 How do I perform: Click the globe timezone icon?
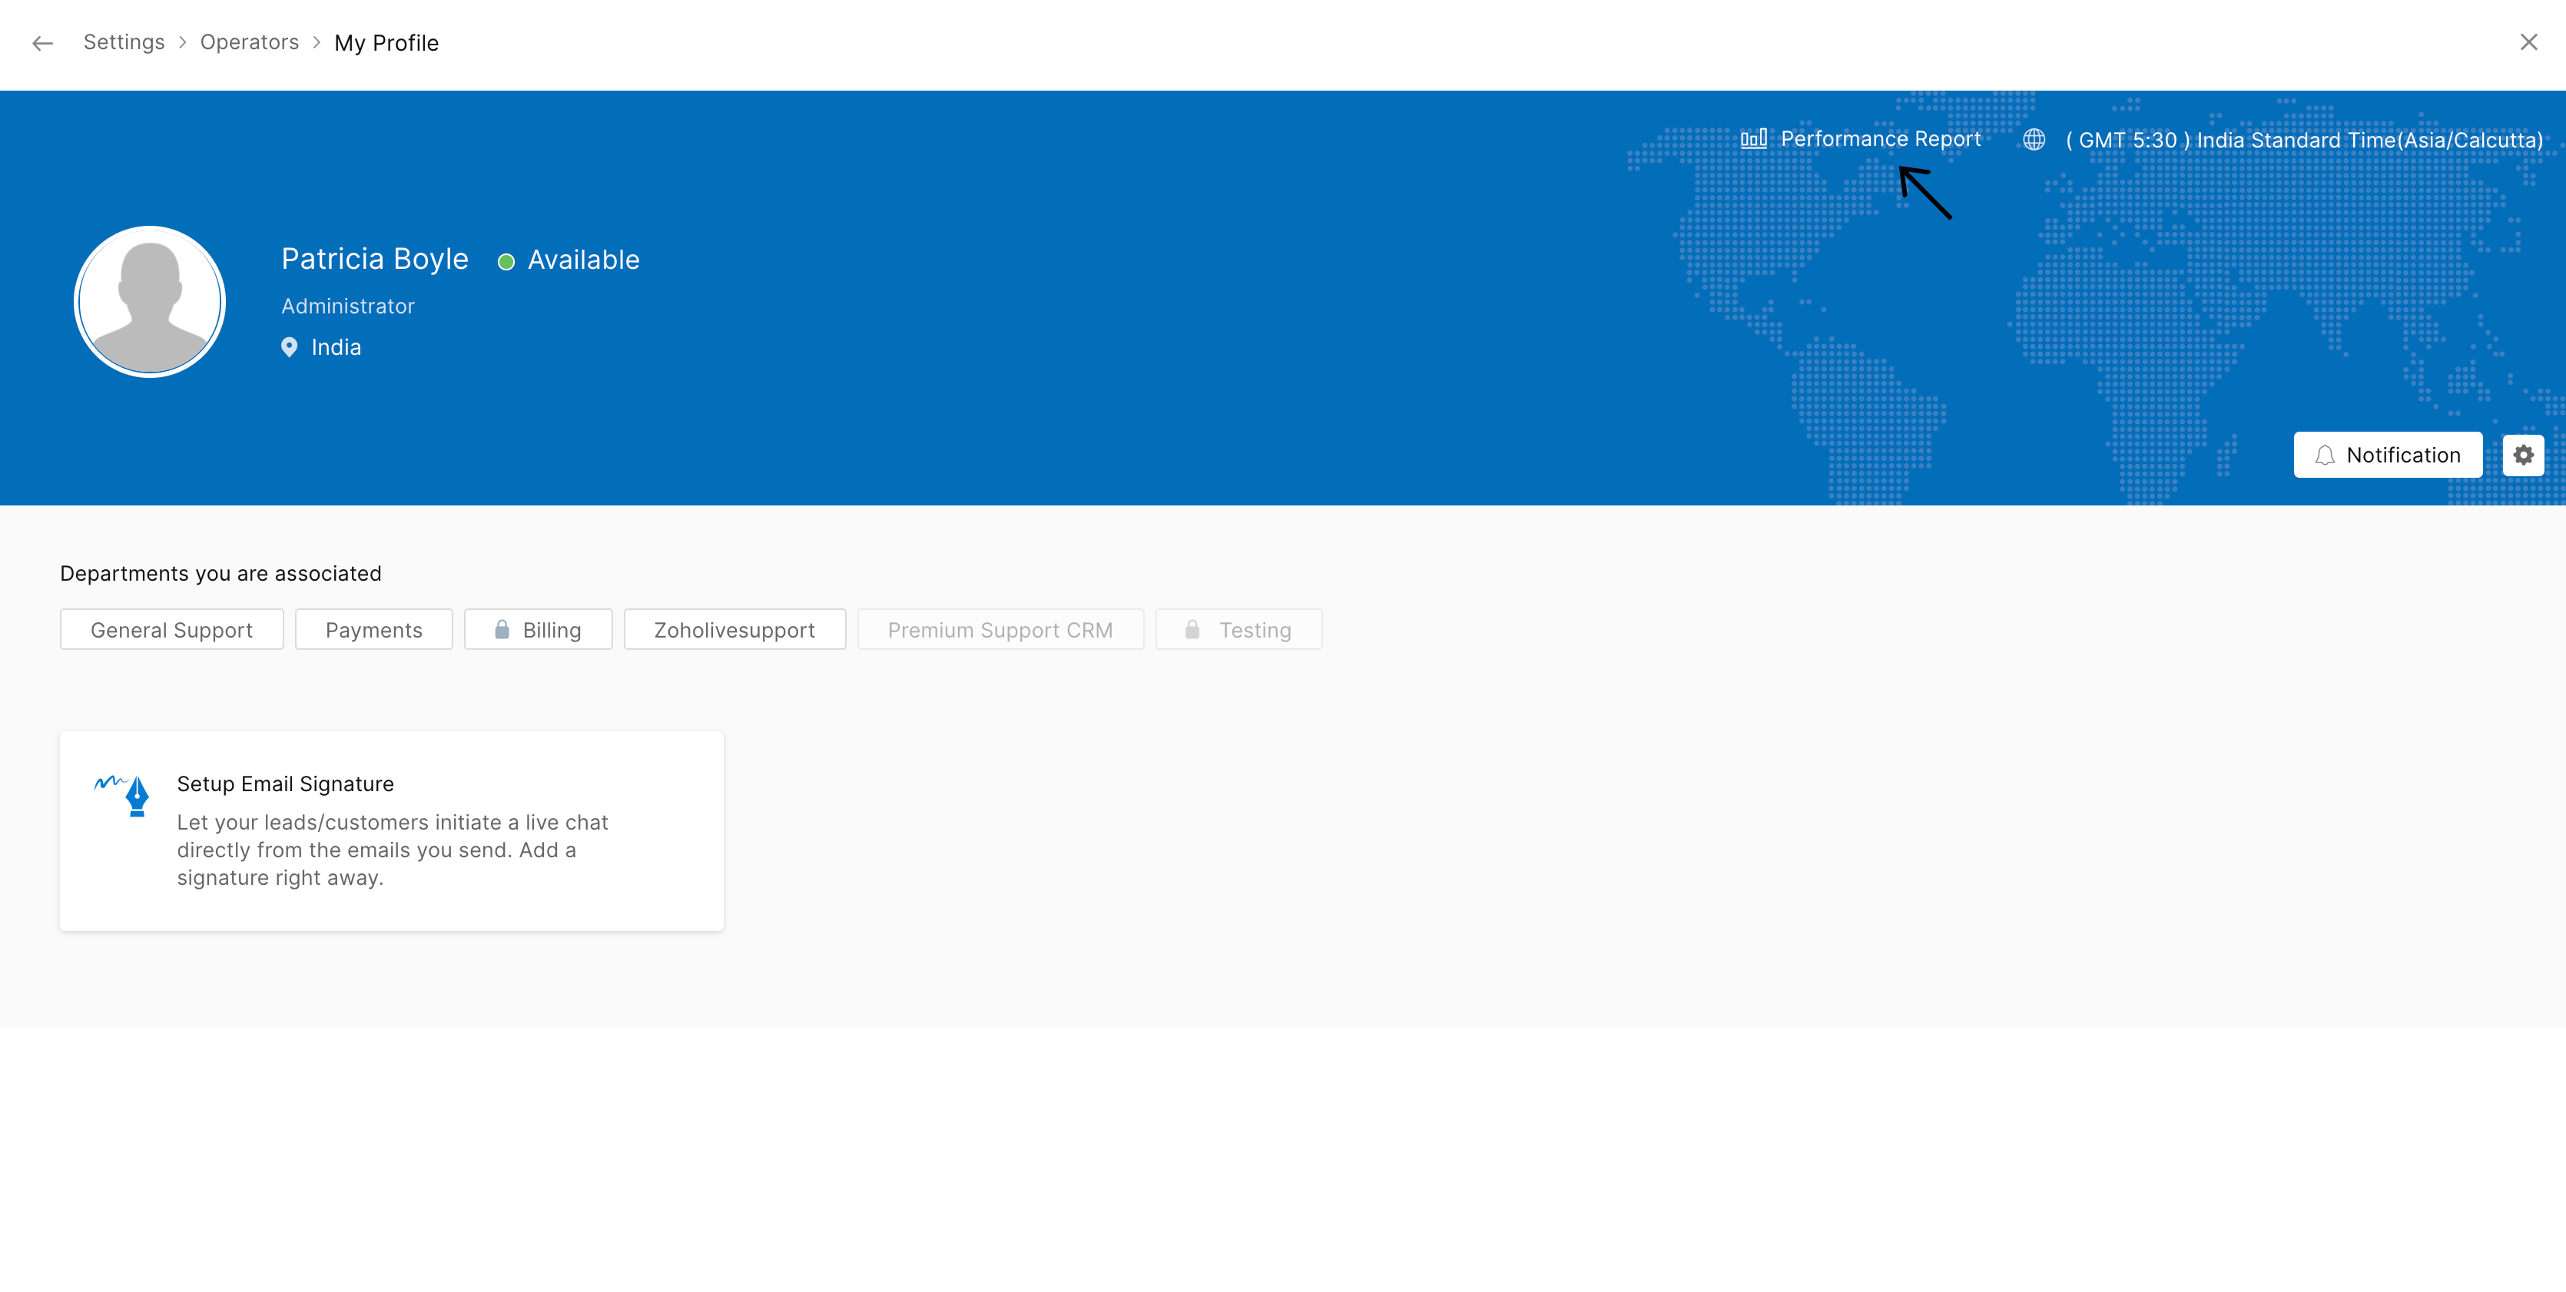coord(2033,140)
